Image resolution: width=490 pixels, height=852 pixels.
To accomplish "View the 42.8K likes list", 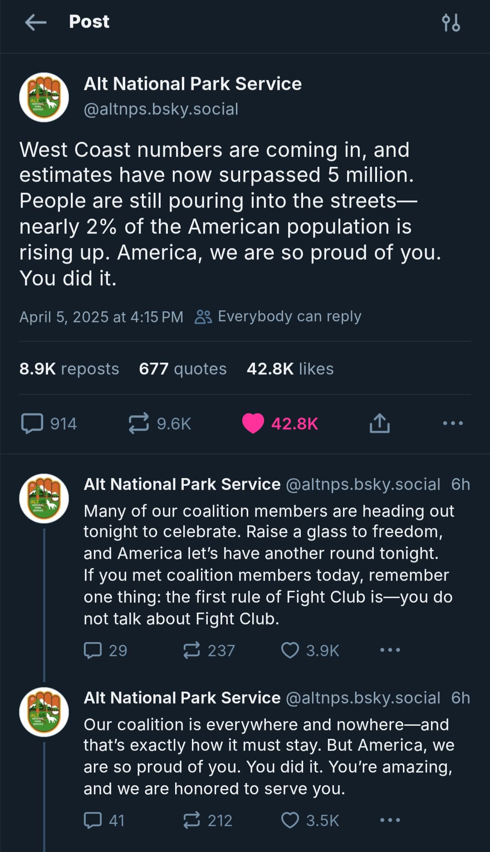I will point(290,369).
